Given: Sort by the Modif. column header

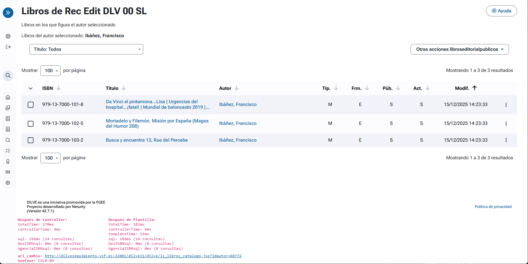Looking at the screenshot, I should point(462,88).
